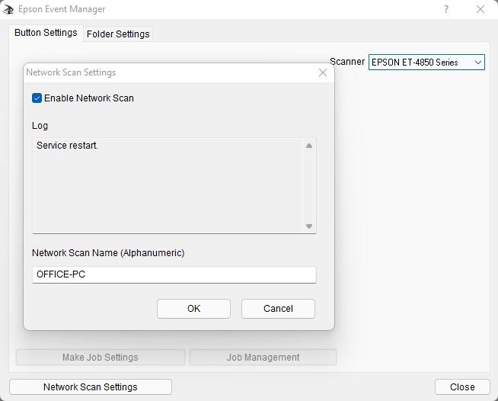Click the Job Management button
This screenshot has height=401, width=498.
pyautogui.click(x=263, y=357)
